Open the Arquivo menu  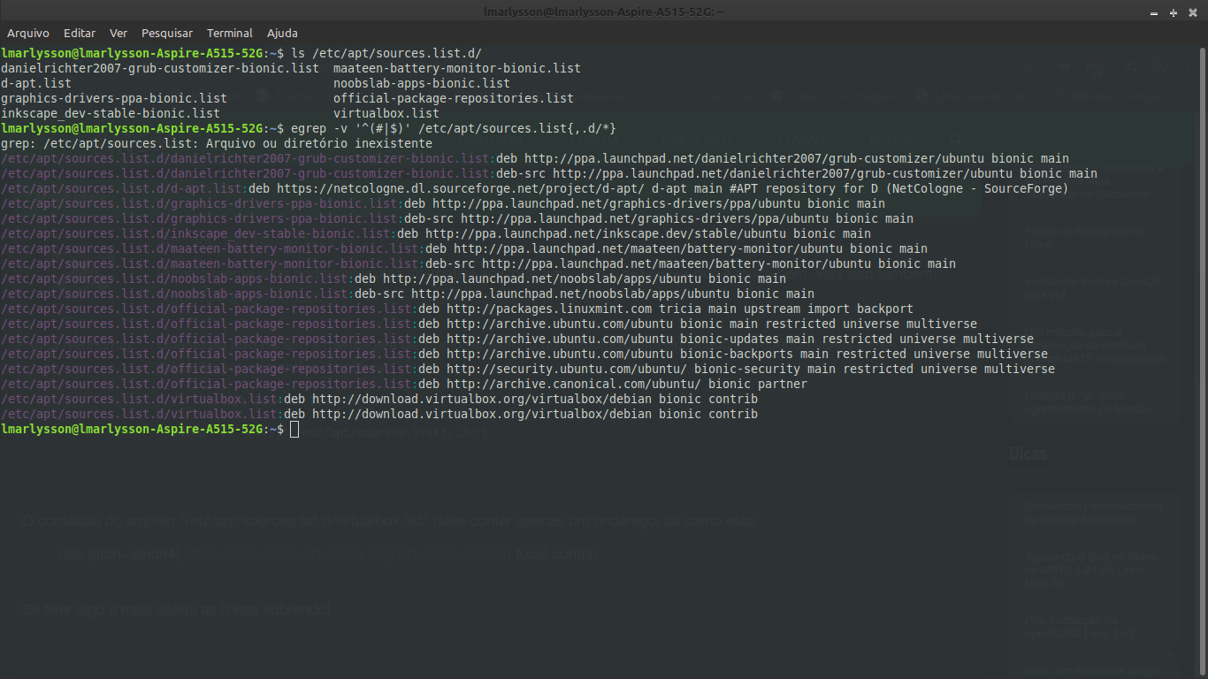point(27,33)
